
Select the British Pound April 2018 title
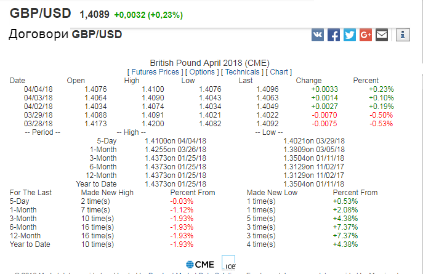[x=209, y=63]
